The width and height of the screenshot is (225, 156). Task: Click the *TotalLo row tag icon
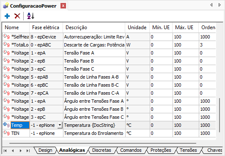tap(6, 44)
